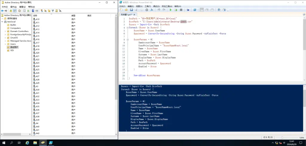306x146 pixels.
Task: Select the VDI organizational unit
Action: click(12, 50)
